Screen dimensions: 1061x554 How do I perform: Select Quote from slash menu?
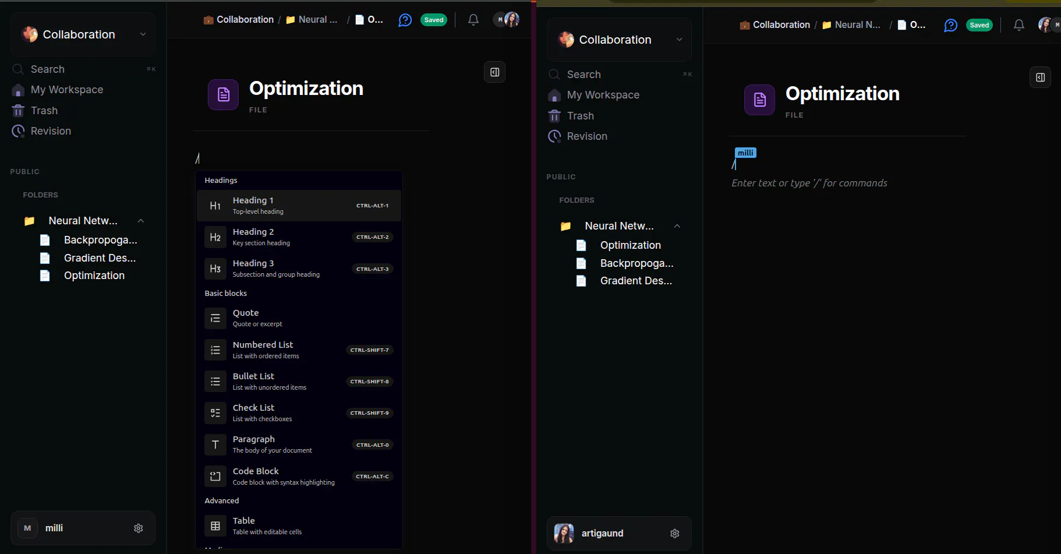(x=299, y=318)
